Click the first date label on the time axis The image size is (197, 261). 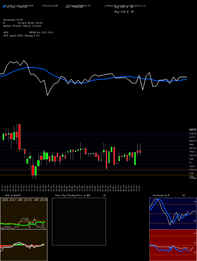[3, 188]
